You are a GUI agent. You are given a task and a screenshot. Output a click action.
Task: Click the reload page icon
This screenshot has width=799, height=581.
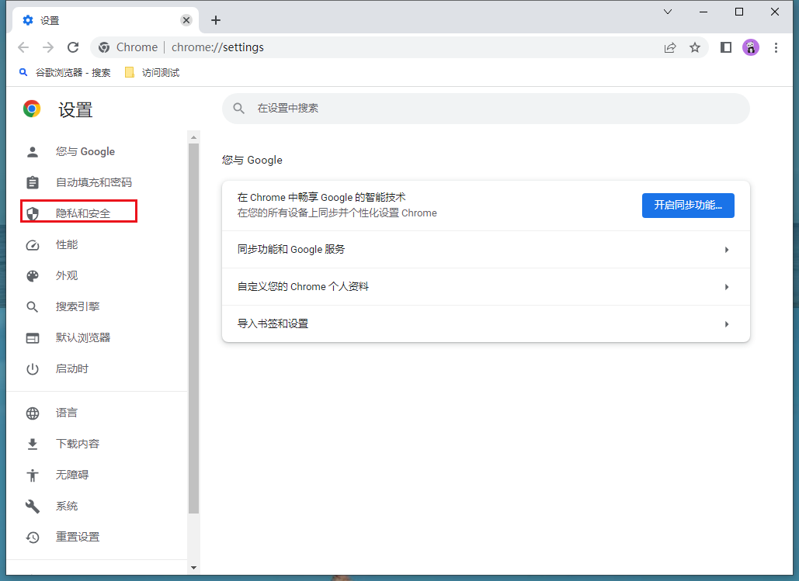[x=73, y=47]
